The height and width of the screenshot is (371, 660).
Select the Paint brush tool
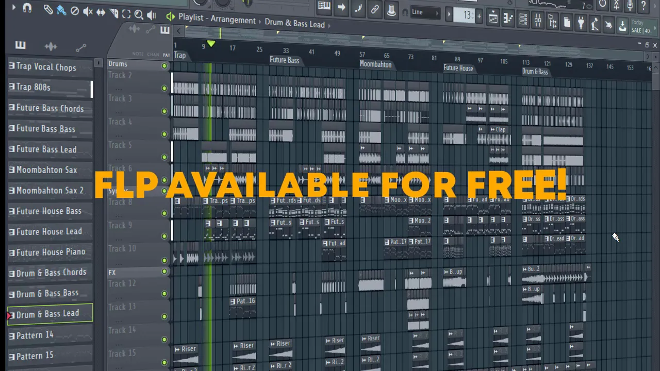[61, 10]
